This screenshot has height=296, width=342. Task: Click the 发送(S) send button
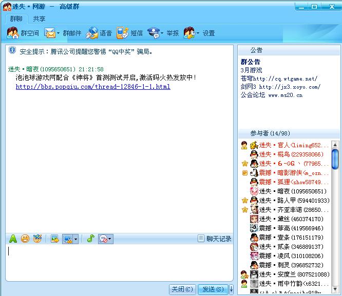pos(213,289)
